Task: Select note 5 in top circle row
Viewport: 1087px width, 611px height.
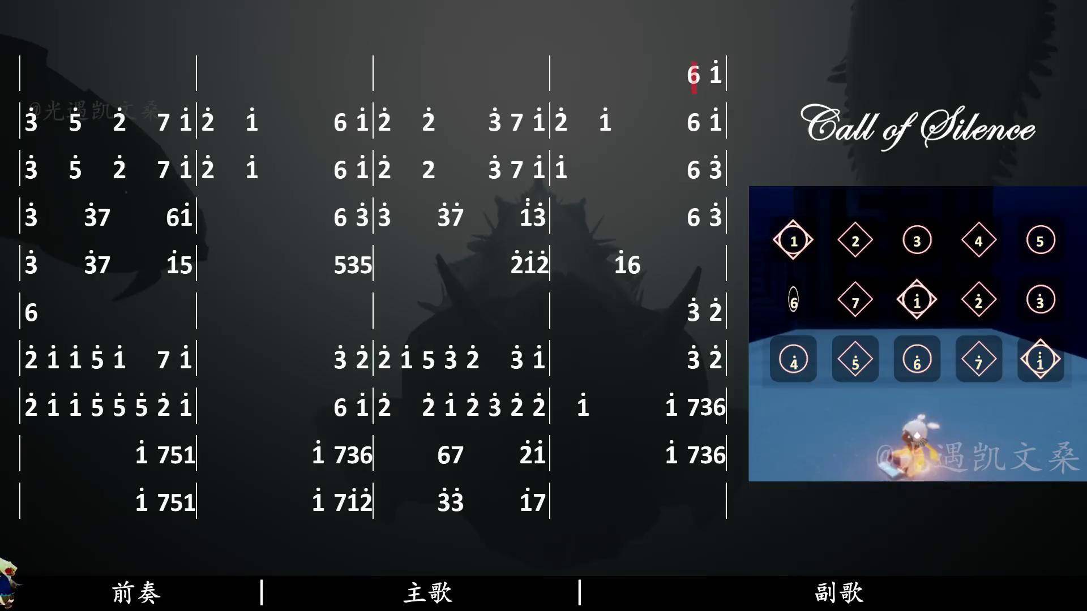Action: [x=1042, y=239]
